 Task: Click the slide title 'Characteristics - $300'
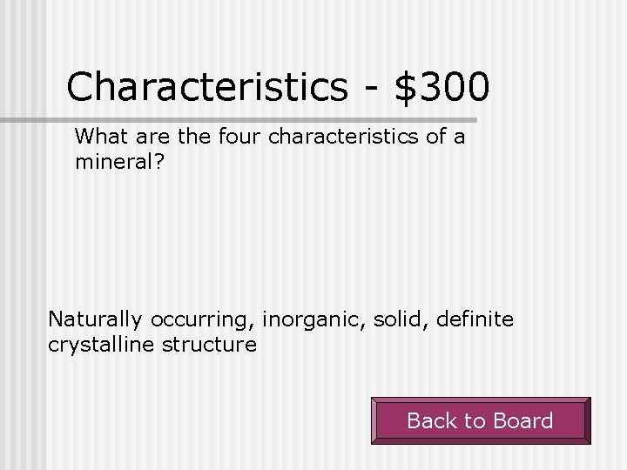coord(278,86)
